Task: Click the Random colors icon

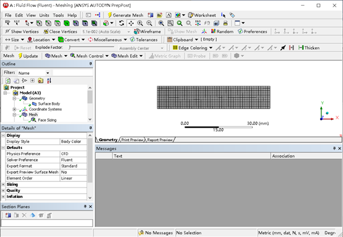Action: [x=213, y=32]
